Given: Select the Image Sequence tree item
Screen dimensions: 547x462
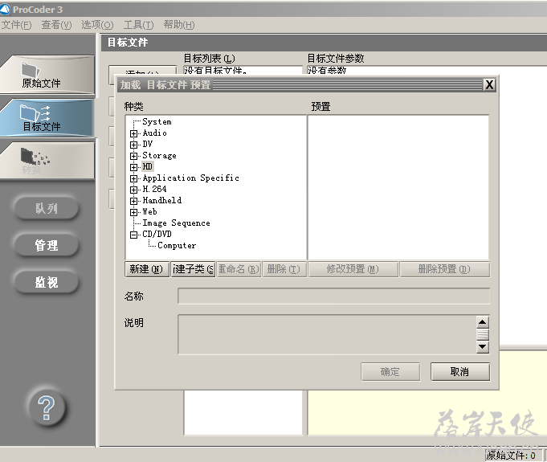Looking at the screenshot, I should [x=176, y=223].
